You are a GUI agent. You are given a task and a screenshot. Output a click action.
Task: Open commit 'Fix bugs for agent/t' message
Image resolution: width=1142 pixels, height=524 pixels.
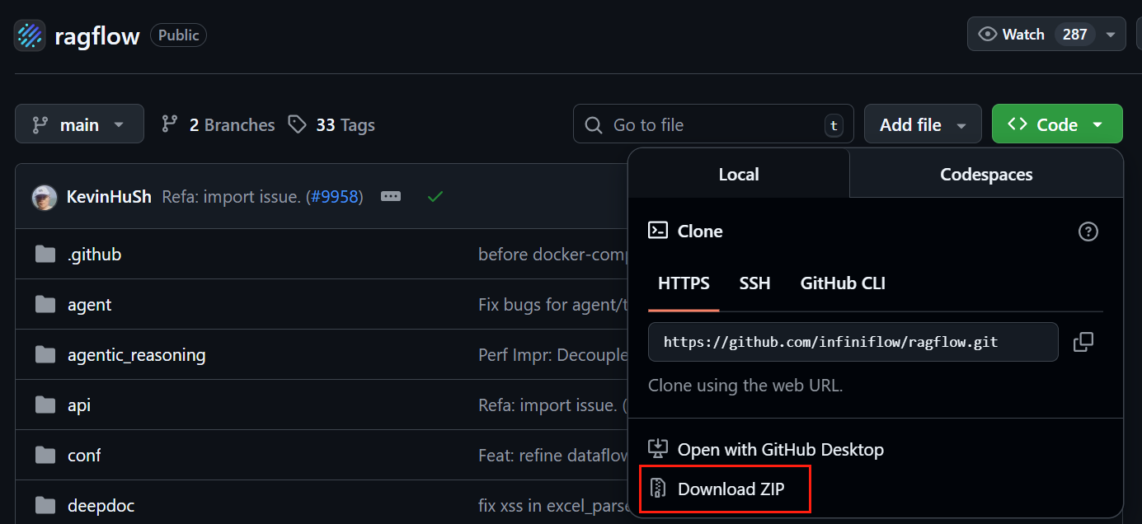[553, 305]
